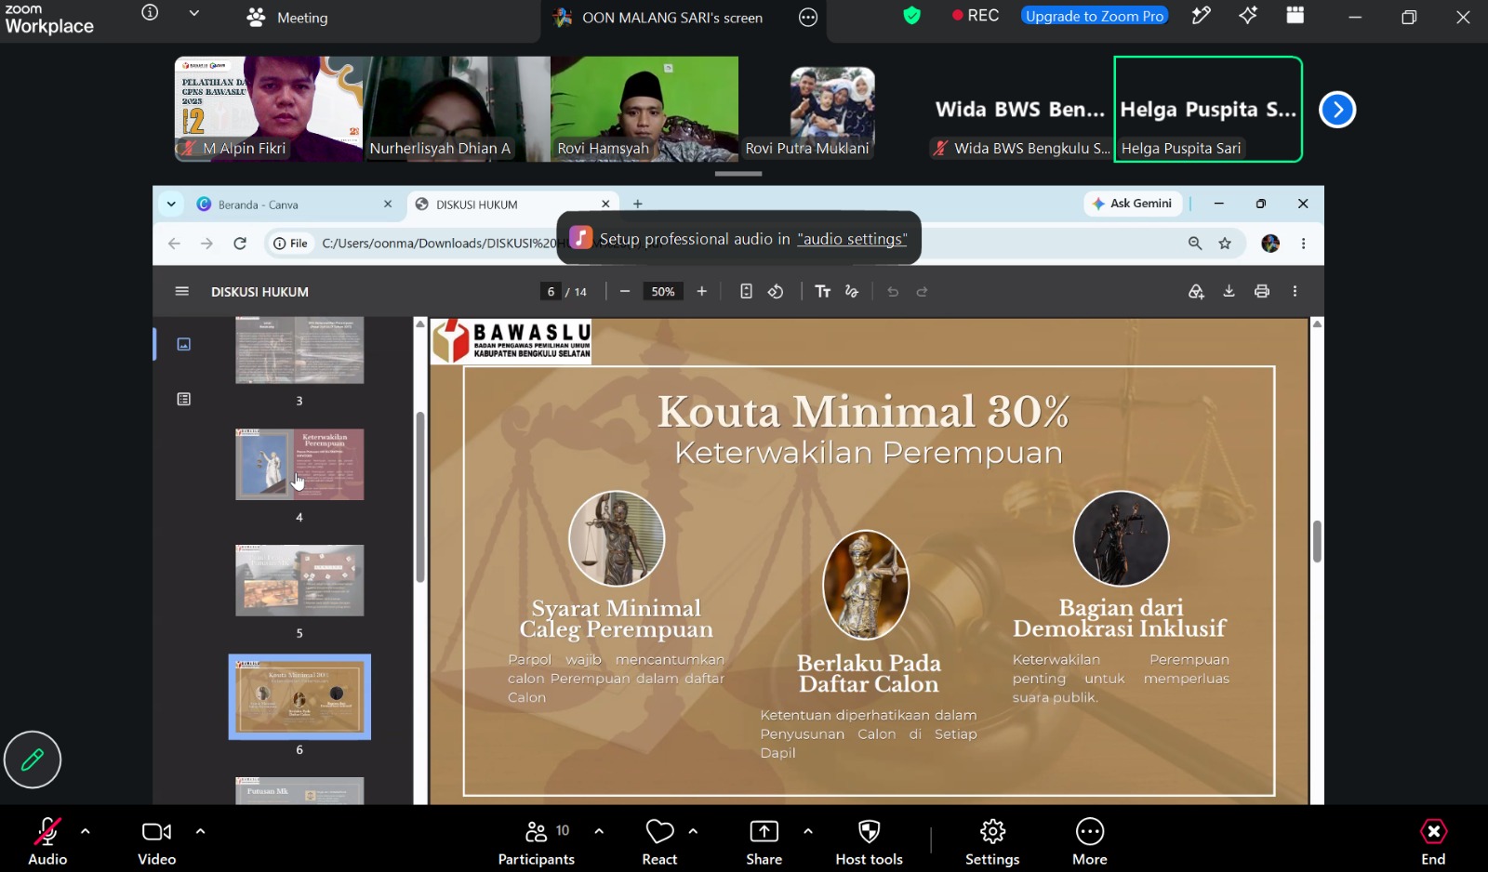Image resolution: width=1488 pixels, height=872 pixels.
Task: Rotate the PDF counterclockwise
Action: (776, 292)
